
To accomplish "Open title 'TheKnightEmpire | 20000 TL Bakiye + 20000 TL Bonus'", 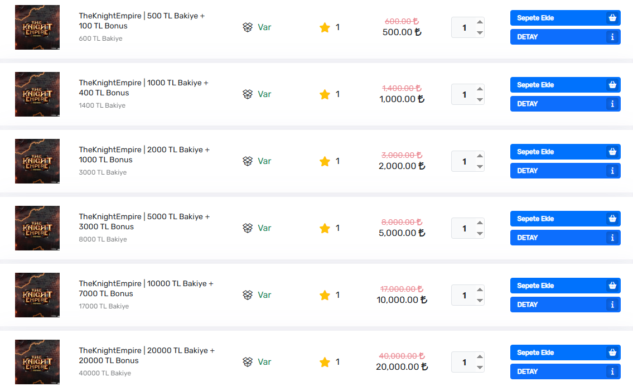I will click(147, 355).
